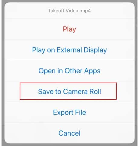Start playback of Takeoff Video .mp4
Viewport: 139px width, 146px height.
coord(69,29)
